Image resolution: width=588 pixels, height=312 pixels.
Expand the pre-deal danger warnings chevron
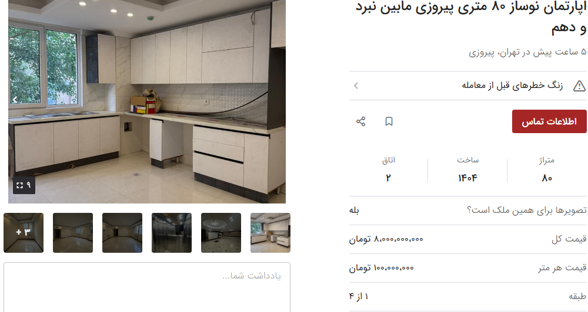pos(356,86)
